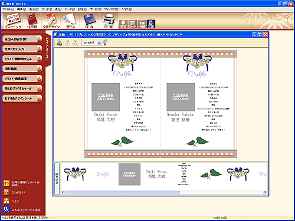Select the gray photo placeholder thumbnail in the strip
Viewport: 295px width, 221px height.
pos(129,174)
